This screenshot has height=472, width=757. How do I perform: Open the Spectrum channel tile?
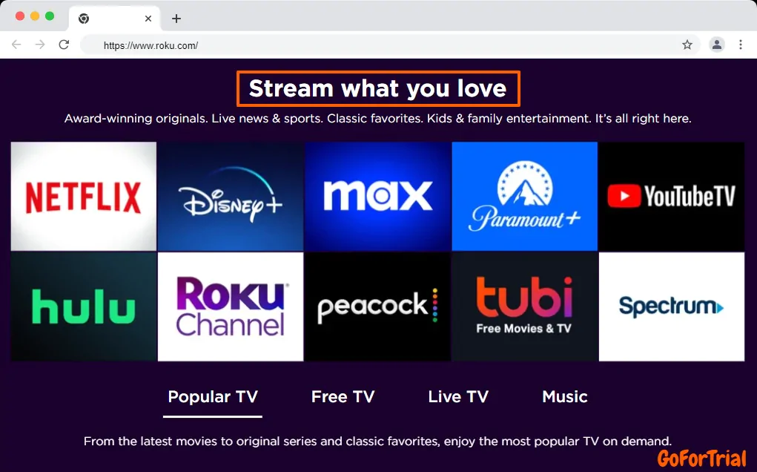[672, 307]
